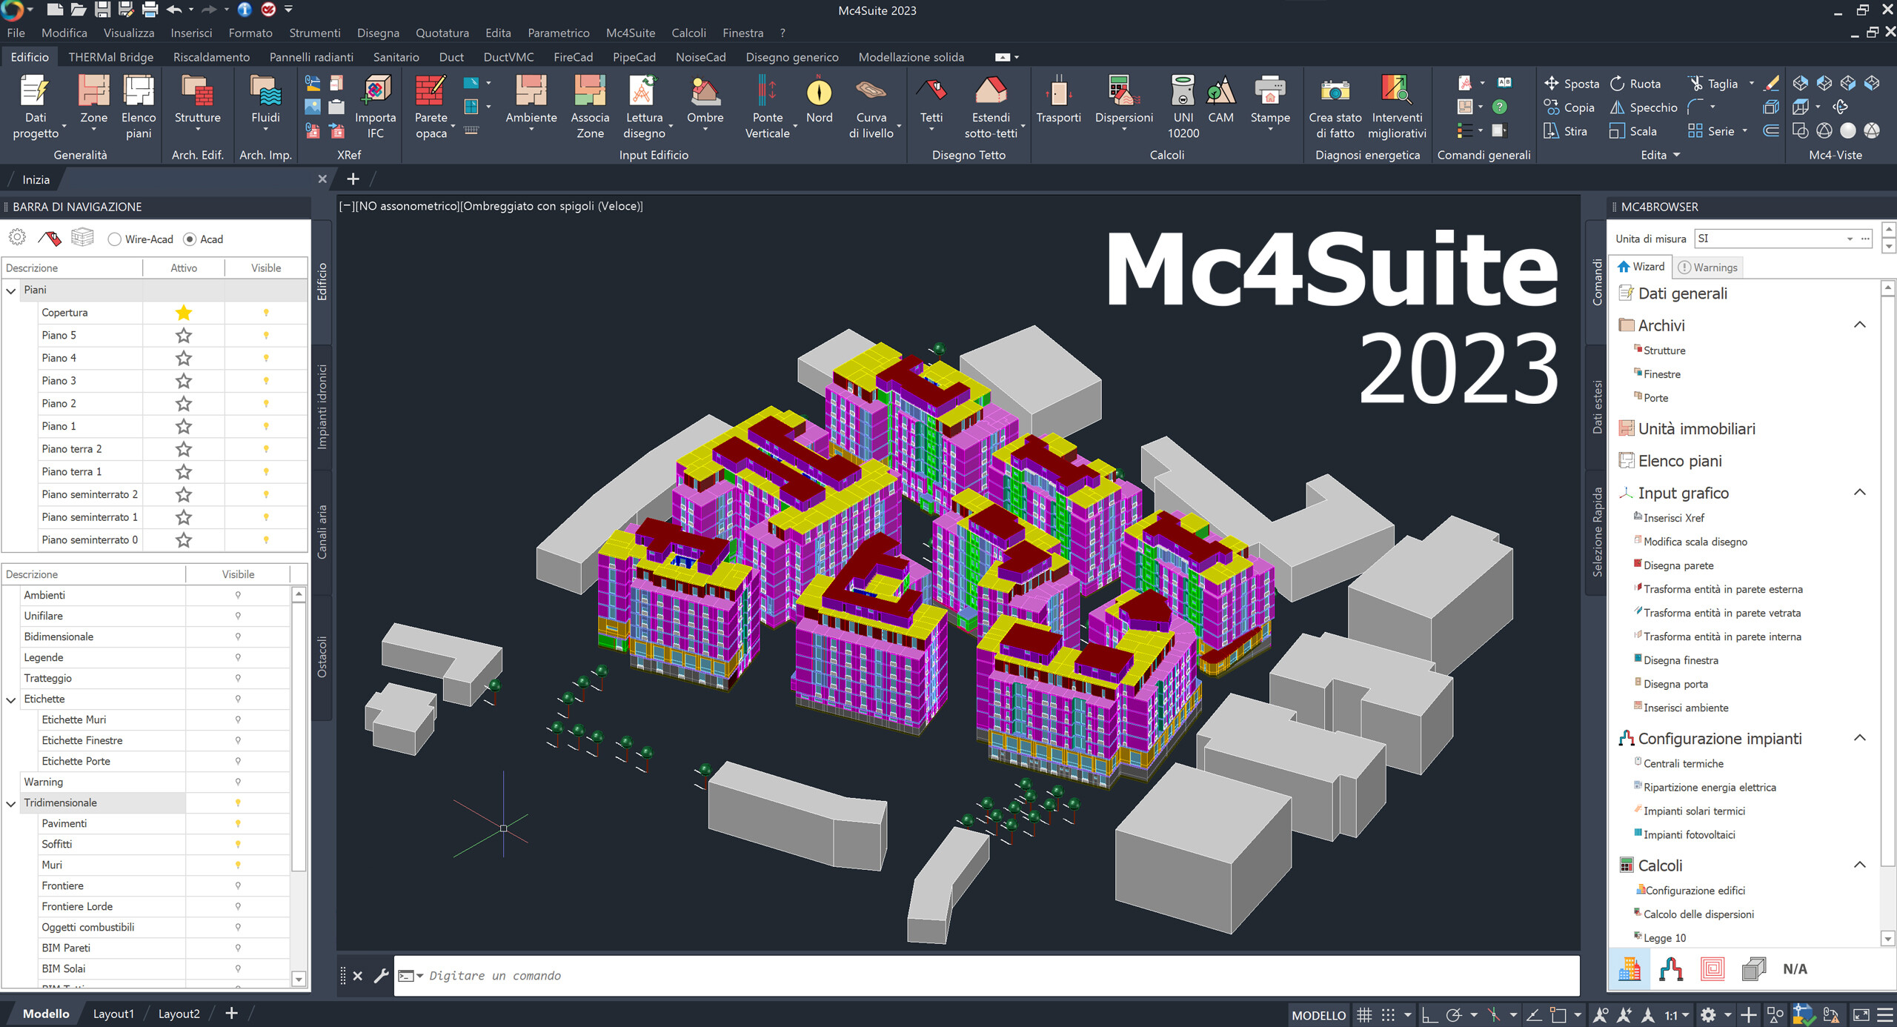The image size is (1897, 1027).
Task: Open Trasporti calculation icon
Action: click(x=1058, y=99)
